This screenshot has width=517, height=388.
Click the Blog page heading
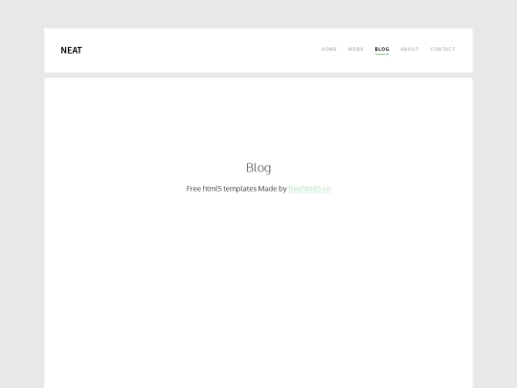(258, 168)
